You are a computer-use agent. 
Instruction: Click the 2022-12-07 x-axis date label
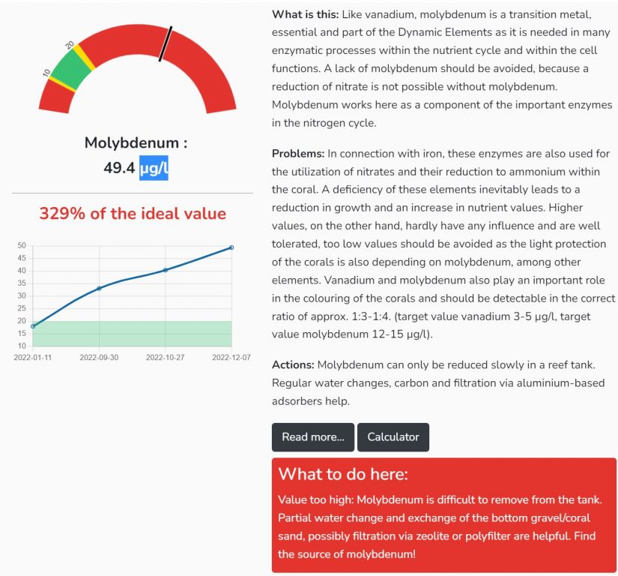[x=231, y=358]
